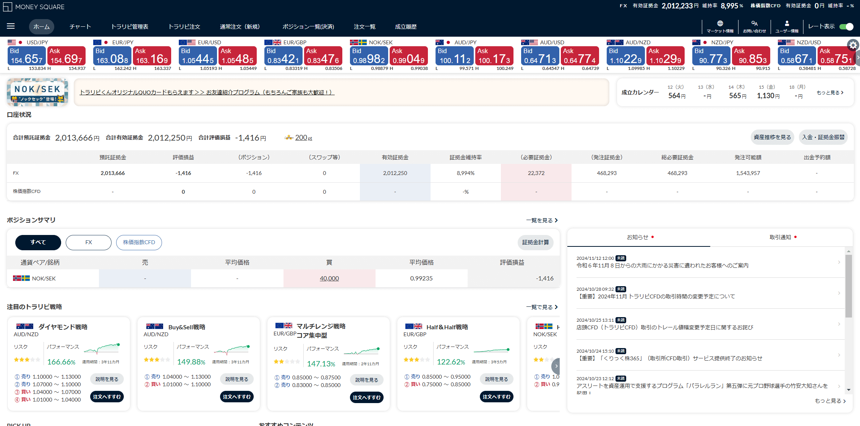Advance strategy carousel with the round arrow
Viewport: 860px width, 426px height.
coord(556,366)
